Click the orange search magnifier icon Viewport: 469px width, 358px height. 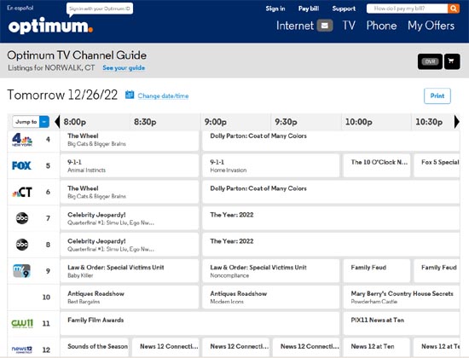[454, 9]
